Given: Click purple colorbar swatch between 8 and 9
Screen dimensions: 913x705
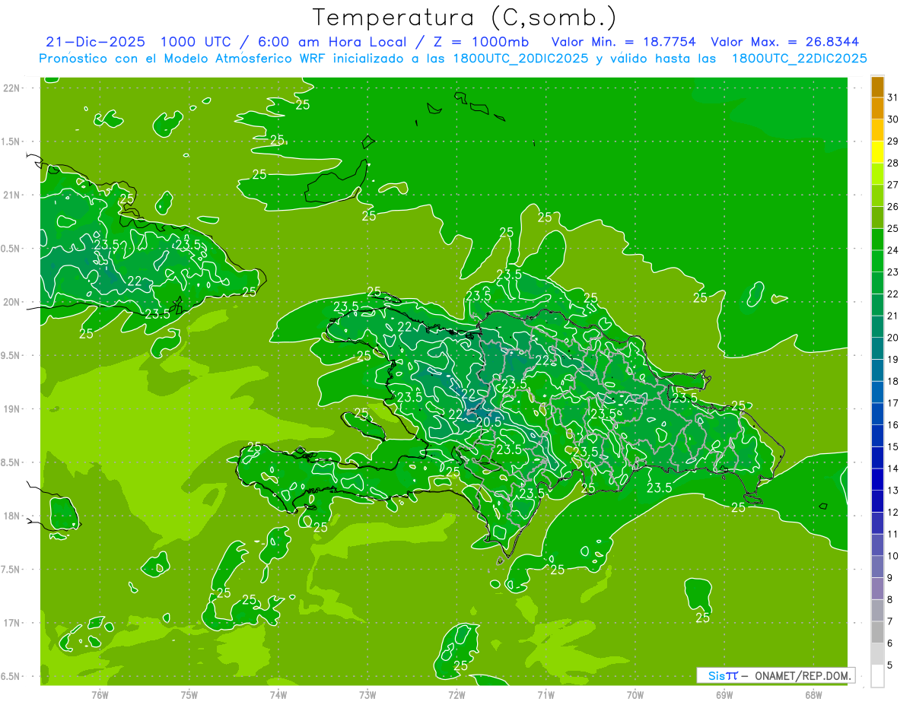Looking at the screenshot, I should click(x=877, y=589).
